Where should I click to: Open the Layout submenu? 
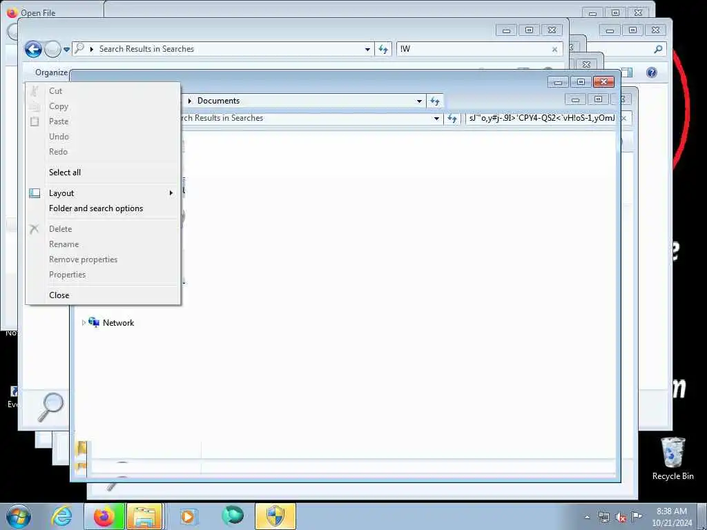pos(104,193)
